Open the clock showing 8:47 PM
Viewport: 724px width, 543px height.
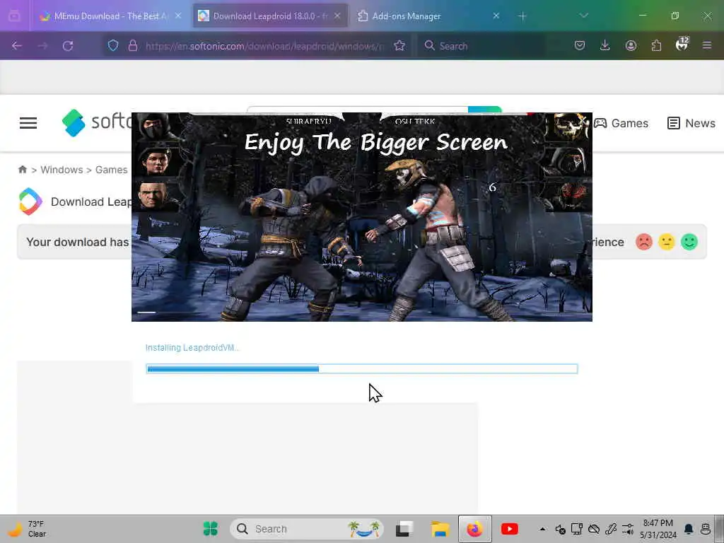pyautogui.click(x=658, y=529)
